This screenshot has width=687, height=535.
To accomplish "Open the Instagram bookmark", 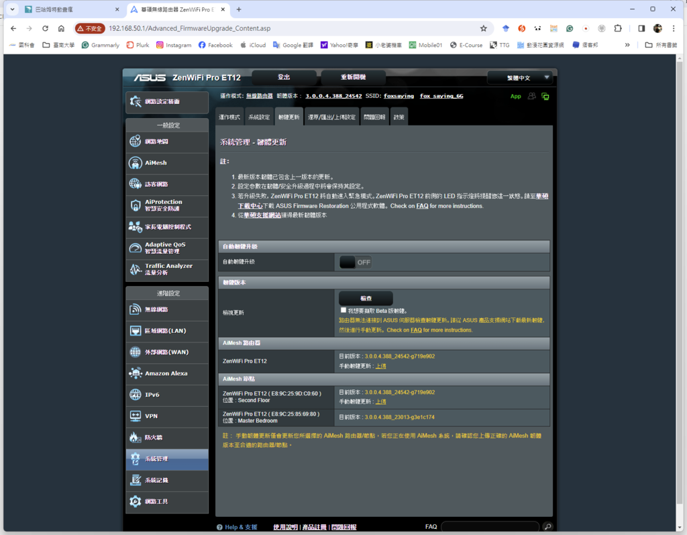I will tap(174, 45).
